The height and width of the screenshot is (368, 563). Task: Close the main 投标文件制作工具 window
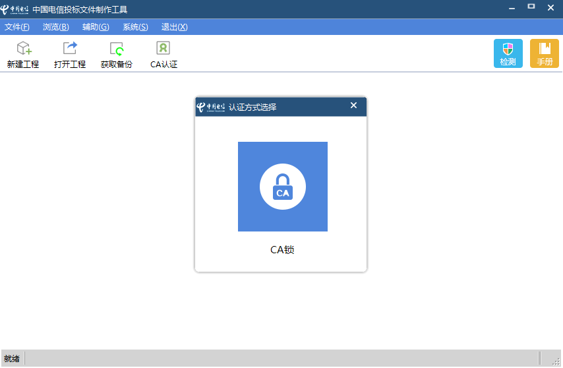point(550,7)
